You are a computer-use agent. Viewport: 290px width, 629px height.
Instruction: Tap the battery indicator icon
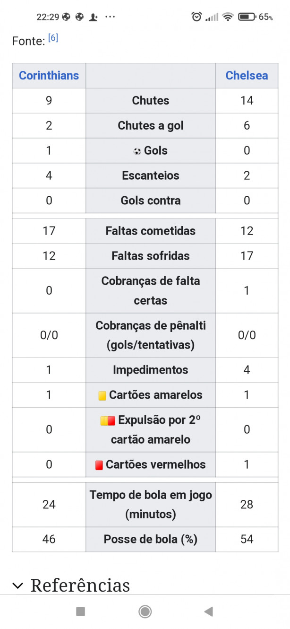247,17
